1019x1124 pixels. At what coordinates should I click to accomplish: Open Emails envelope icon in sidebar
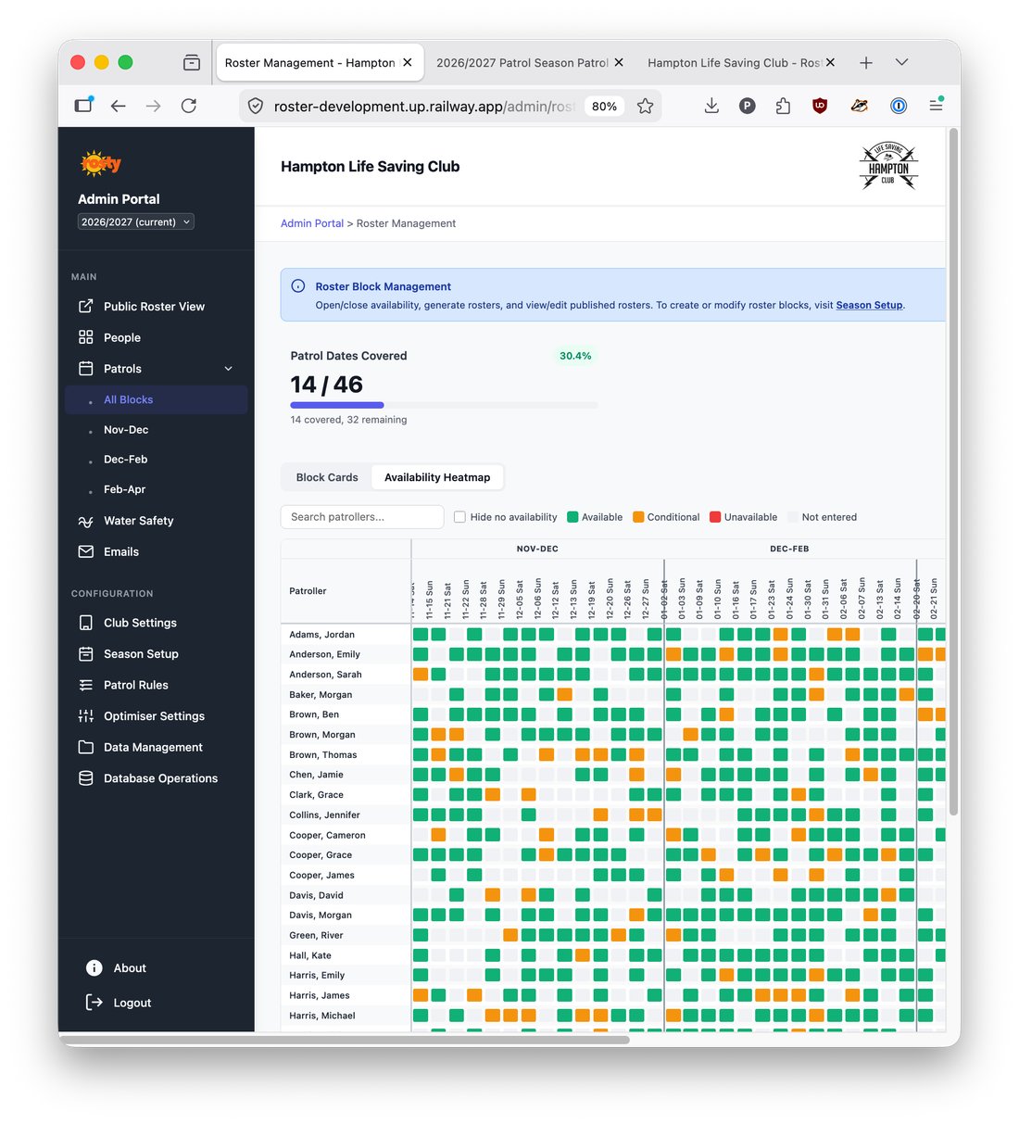[86, 551]
